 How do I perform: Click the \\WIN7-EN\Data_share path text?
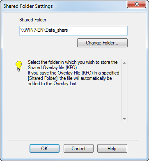click(44, 30)
